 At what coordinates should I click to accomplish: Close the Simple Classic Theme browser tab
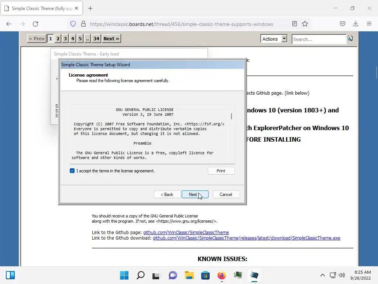(x=76, y=8)
